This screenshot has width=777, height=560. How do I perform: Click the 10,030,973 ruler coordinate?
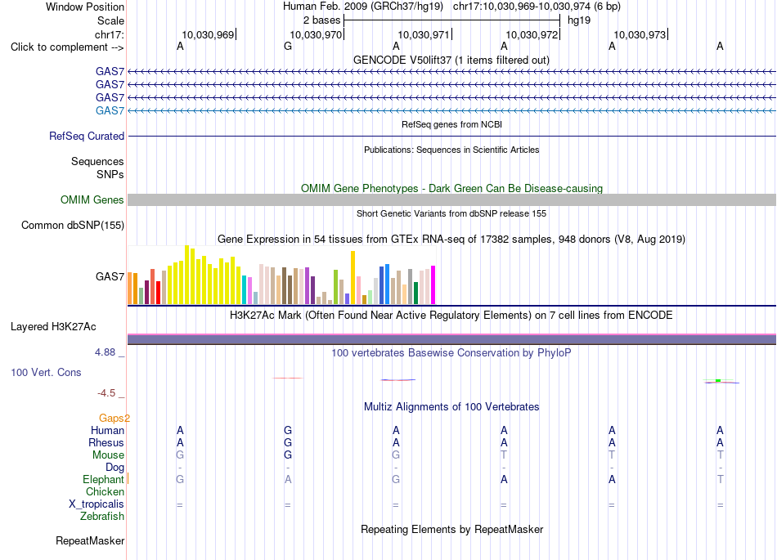click(640, 34)
